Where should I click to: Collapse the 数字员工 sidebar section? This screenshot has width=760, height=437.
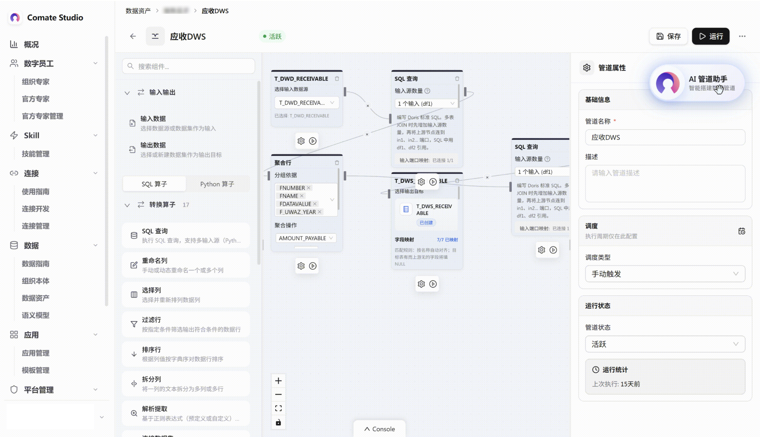point(95,63)
